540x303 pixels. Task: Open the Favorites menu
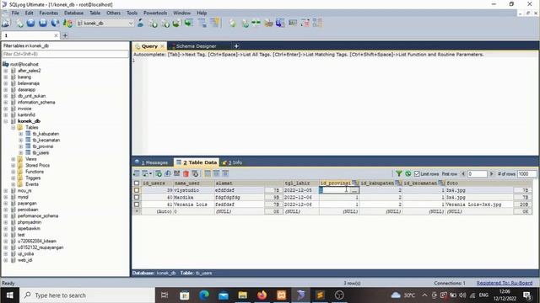(49, 13)
